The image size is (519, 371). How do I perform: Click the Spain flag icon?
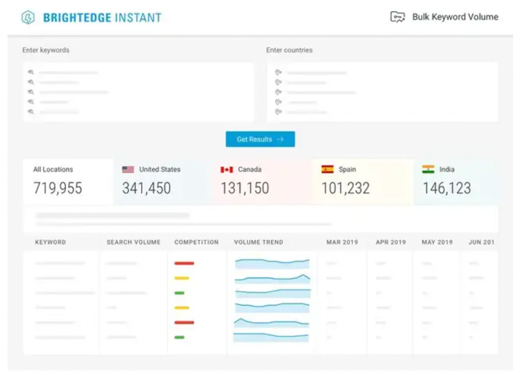tap(327, 169)
